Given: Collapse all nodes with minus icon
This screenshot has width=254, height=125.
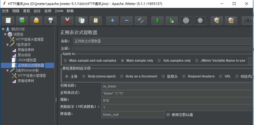Looking at the screenshot, I should pos(126,21).
